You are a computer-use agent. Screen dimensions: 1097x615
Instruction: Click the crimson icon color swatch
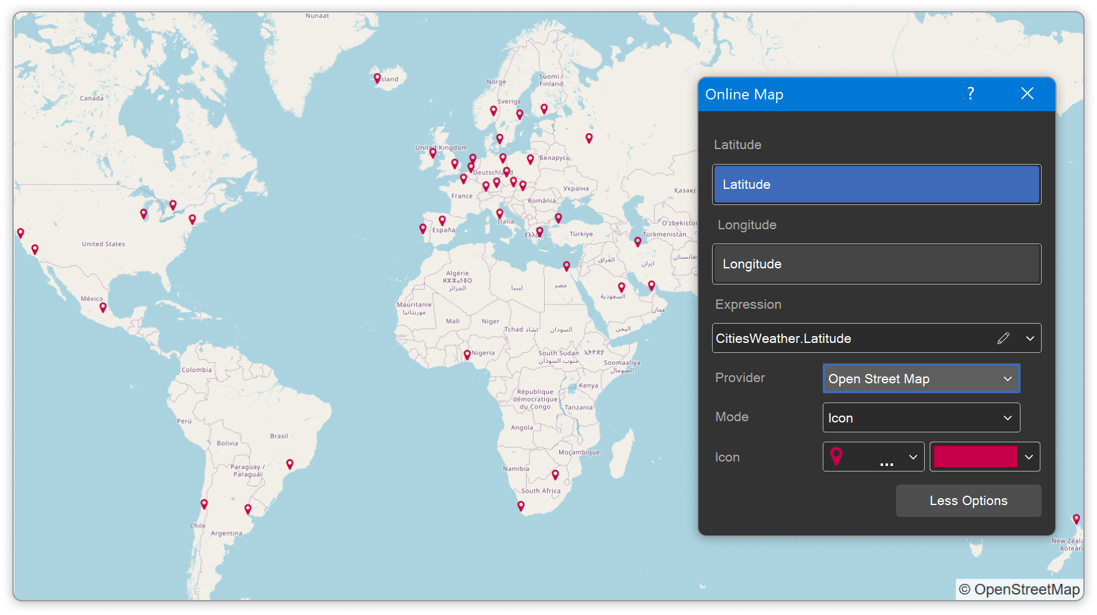tap(975, 457)
